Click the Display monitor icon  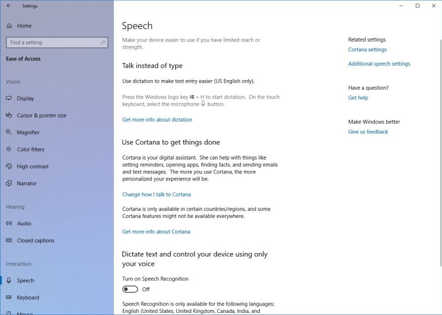9,98
